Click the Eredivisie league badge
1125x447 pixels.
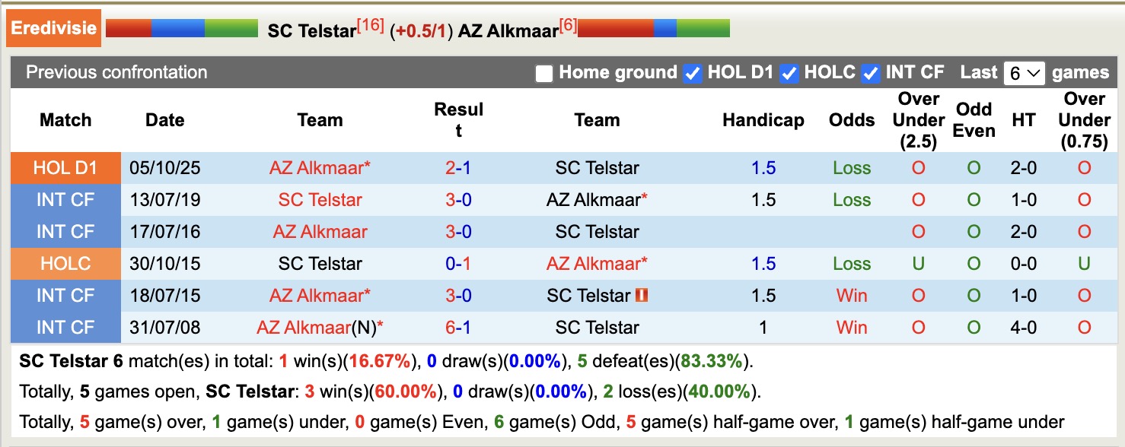[x=53, y=27]
